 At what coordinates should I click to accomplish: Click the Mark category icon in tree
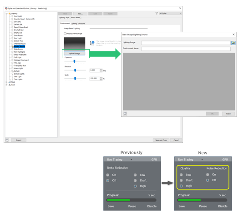tap(10, 82)
